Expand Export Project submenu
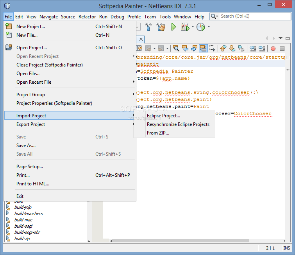Viewport: 295px width, 255px height. pyautogui.click(x=70, y=124)
